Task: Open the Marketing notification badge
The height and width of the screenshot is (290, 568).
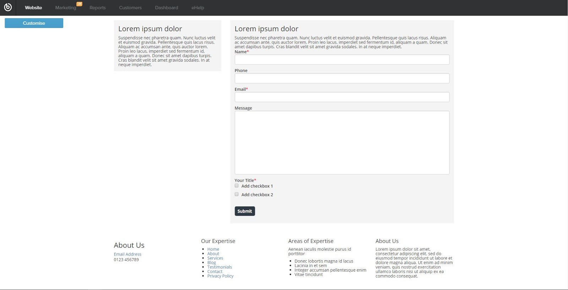Action: 80,4
